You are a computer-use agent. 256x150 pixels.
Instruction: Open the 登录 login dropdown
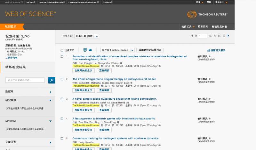click(200, 2)
